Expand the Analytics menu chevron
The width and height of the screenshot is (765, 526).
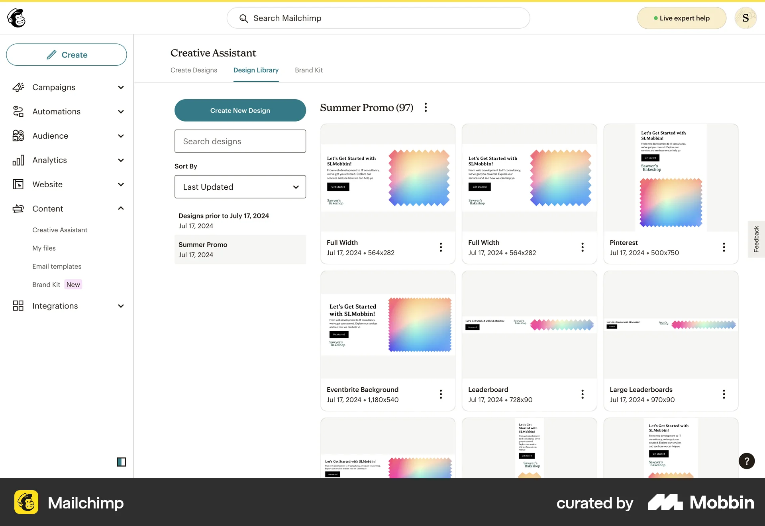pos(121,160)
